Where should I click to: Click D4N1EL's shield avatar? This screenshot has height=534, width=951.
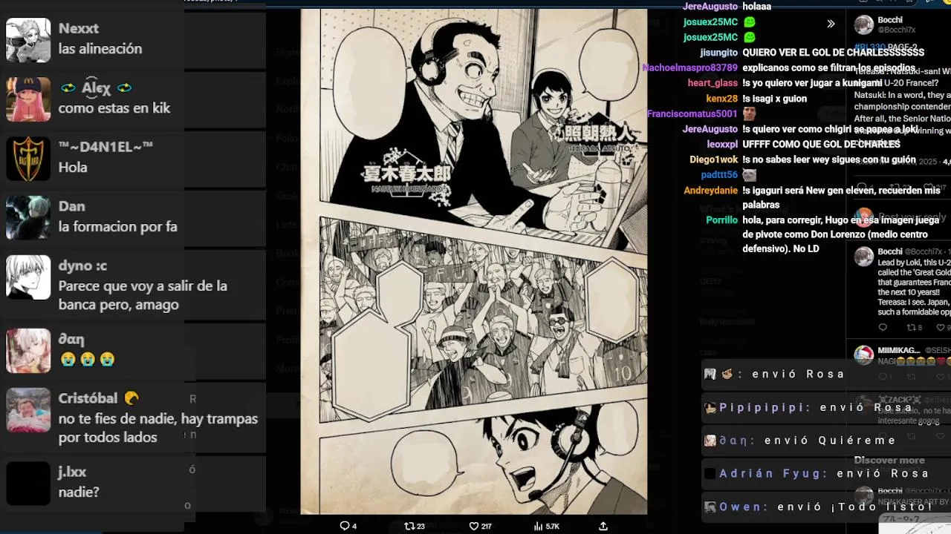28,158
